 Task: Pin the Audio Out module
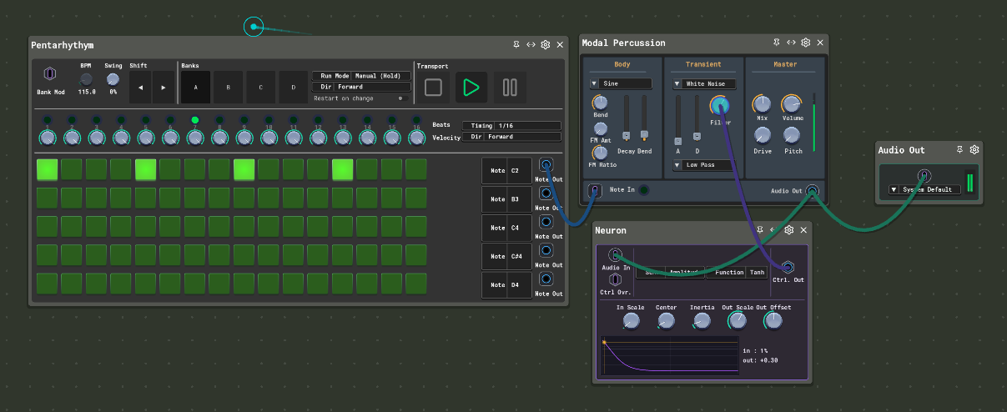[x=959, y=149]
